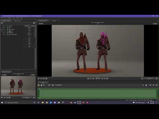Choose the screen manipulator in primary viewport
Screen dimensions: 159x119
point(46,79)
